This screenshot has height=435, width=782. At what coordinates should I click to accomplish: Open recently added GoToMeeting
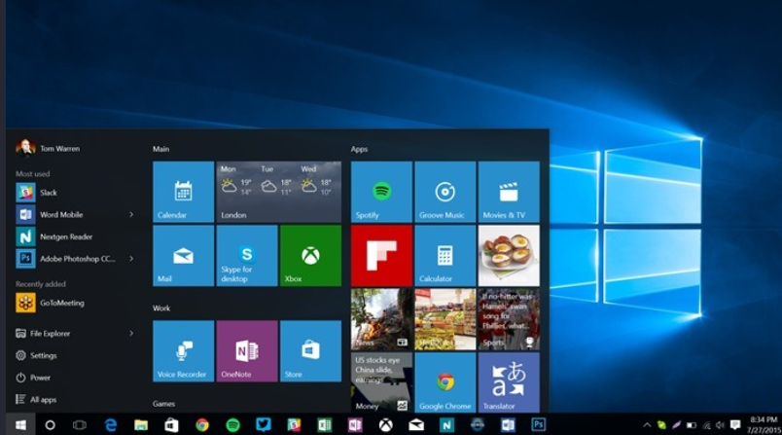tap(75, 303)
